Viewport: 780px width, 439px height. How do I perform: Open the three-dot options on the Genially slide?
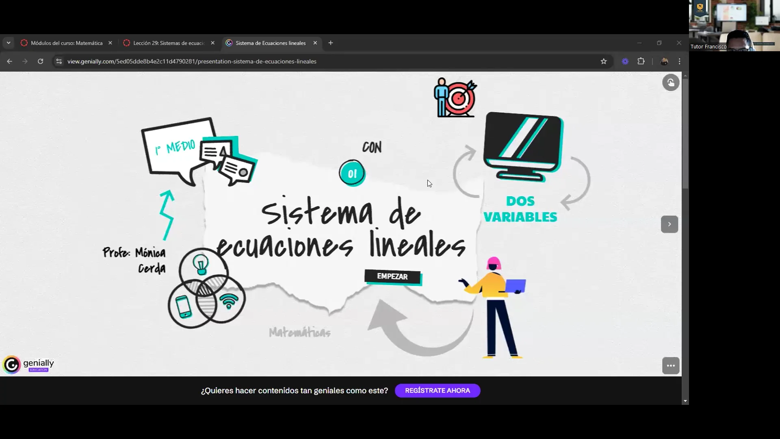coord(671,365)
